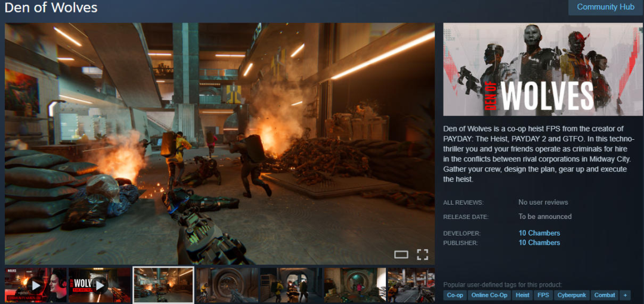The height and width of the screenshot is (304, 644).
Task: Click the Den of Wolves header artwork
Action: click(543, 69)
